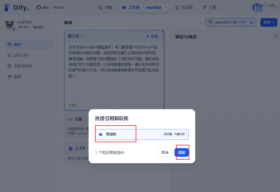The height and width of the screenshot is (192, 280).
Task: Click the 选择引用知识库 dialog title
Action: pyautogui.click(x=112, y=118)
